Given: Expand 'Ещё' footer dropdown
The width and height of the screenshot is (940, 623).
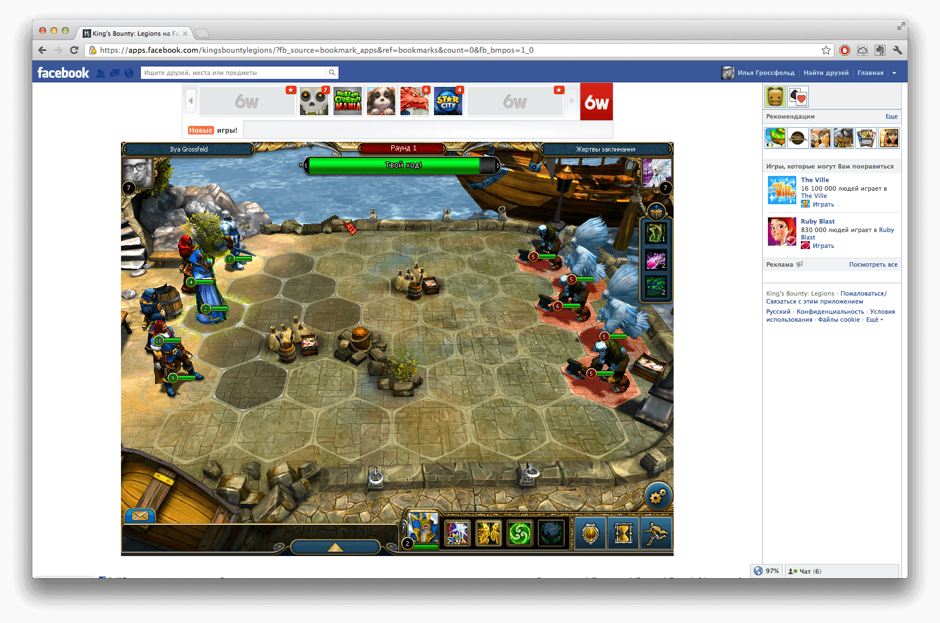Looking at the screenshot, I should click(874, 319).
